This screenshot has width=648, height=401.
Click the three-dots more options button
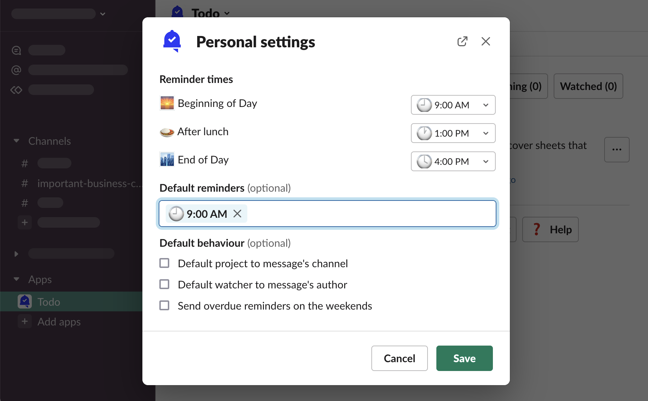617,150
